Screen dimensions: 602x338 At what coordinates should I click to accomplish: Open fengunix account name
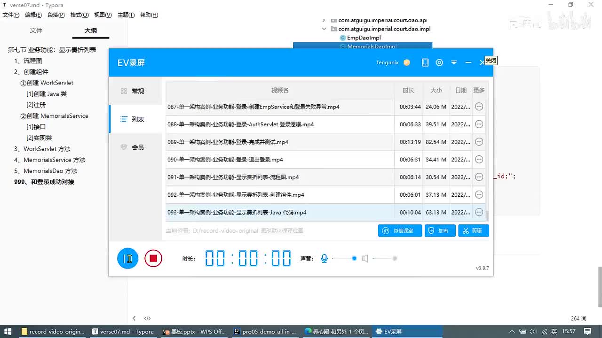[x=388, y=62]
